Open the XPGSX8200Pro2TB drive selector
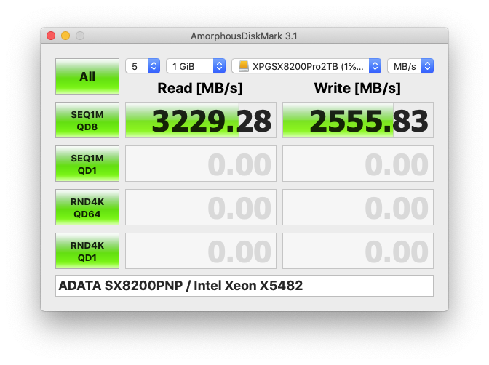The image size is (489, 365). (306, 66)
